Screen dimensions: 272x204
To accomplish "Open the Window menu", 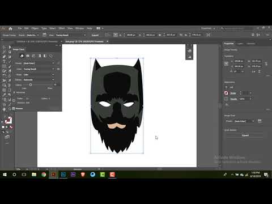I will coord(79,28).
